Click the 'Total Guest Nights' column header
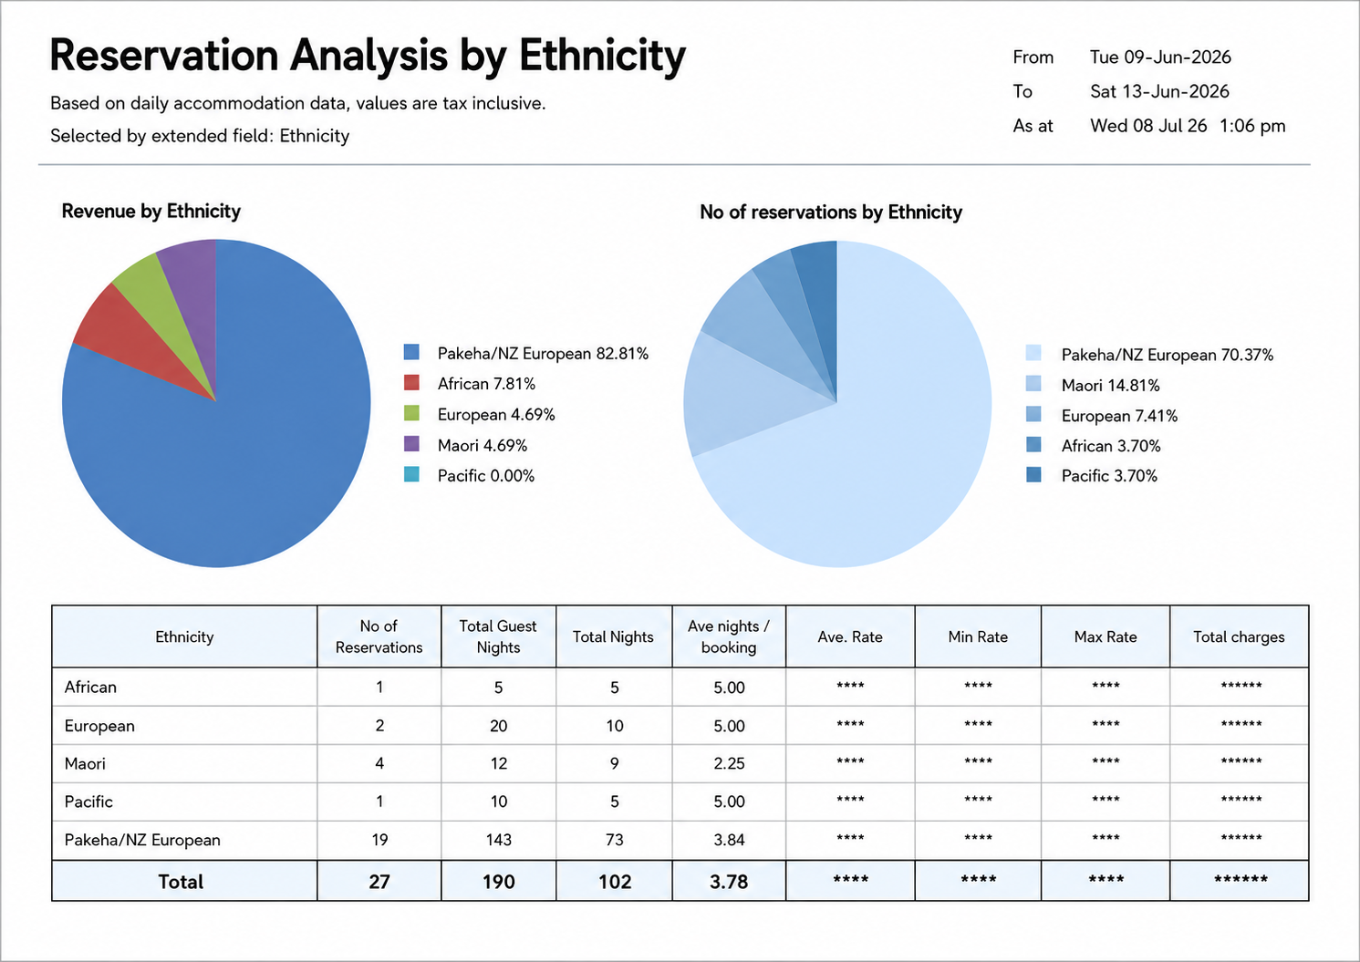Image resolution: width=1360 pixels, height=962 pixels. (x=498, y=636)
